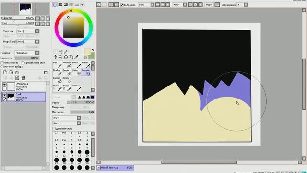Open the zoom 50% dropdown in toolbar
Screen dimensions: 307x173
(x=153, y=4)
